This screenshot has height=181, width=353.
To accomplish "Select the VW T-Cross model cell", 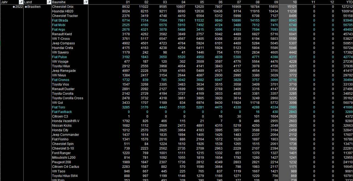I will pyautogui.click(x=61, y=39).
